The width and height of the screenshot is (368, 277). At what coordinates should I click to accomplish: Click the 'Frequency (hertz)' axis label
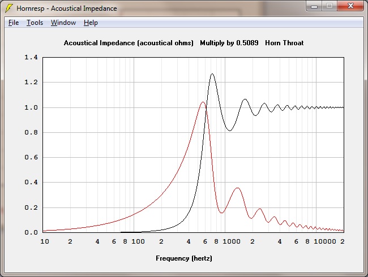(x=184, y=258)
